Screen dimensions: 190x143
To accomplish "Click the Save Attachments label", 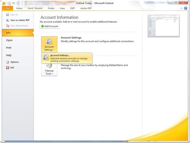I will [x=19, y=26].
